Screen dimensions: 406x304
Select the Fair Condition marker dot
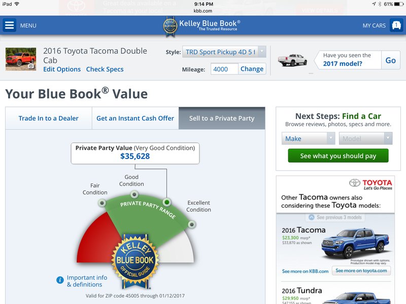(102, 203)
